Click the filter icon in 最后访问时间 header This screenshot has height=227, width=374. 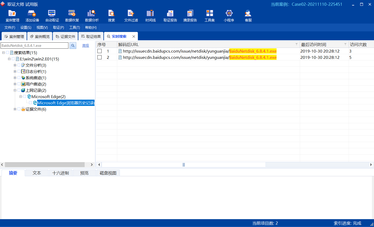(345, 44)
